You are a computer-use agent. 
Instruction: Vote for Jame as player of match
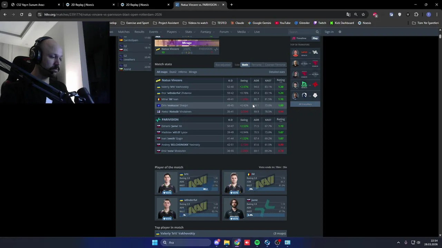pos(234,218)
